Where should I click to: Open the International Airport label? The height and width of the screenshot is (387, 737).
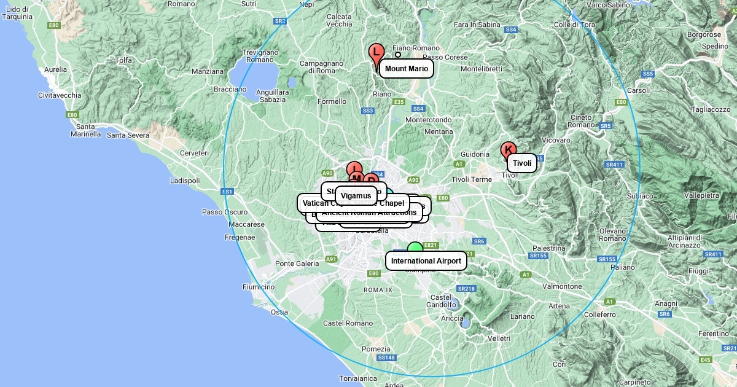pos(426,260)
